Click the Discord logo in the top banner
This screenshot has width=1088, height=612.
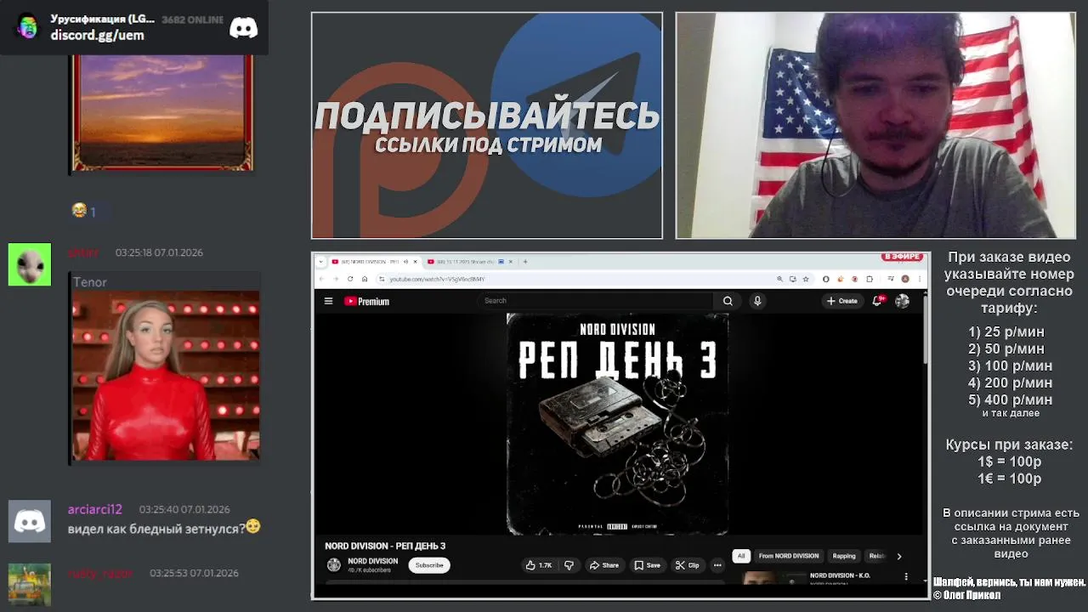coord(244,27)
